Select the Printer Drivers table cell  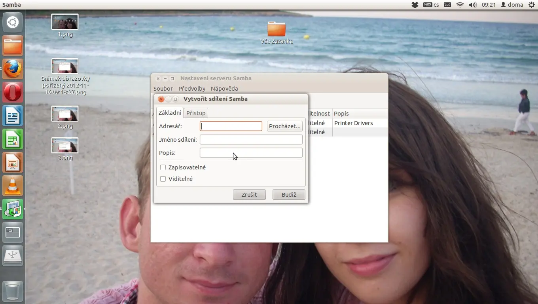pos(360,123)
